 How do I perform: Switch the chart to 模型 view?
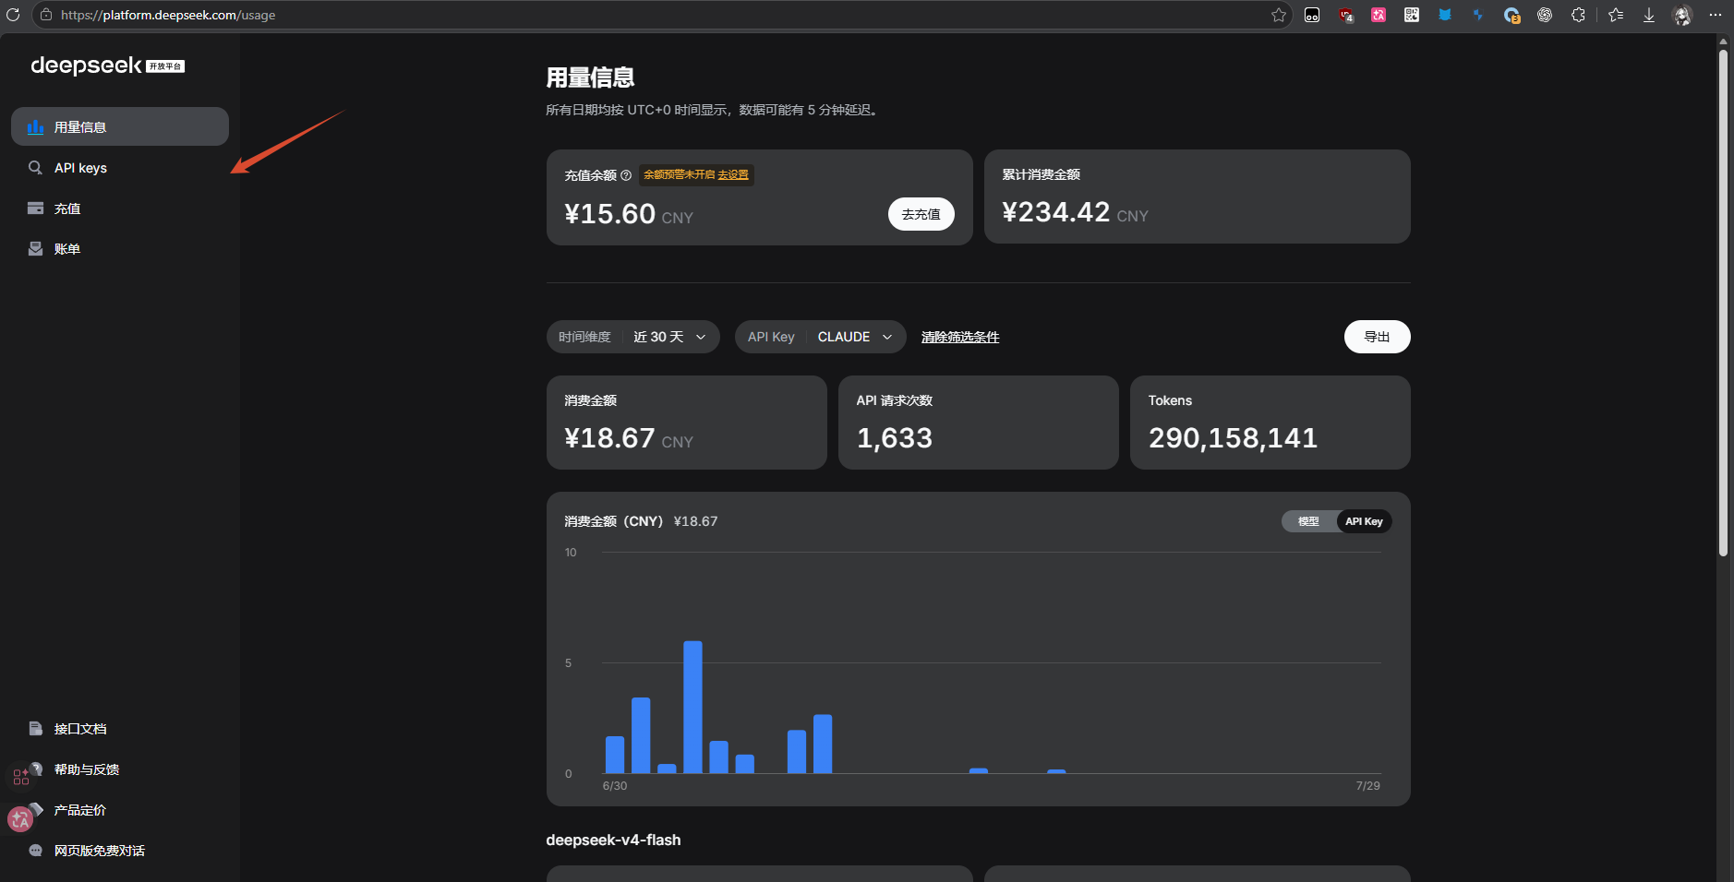point(1308,521)
